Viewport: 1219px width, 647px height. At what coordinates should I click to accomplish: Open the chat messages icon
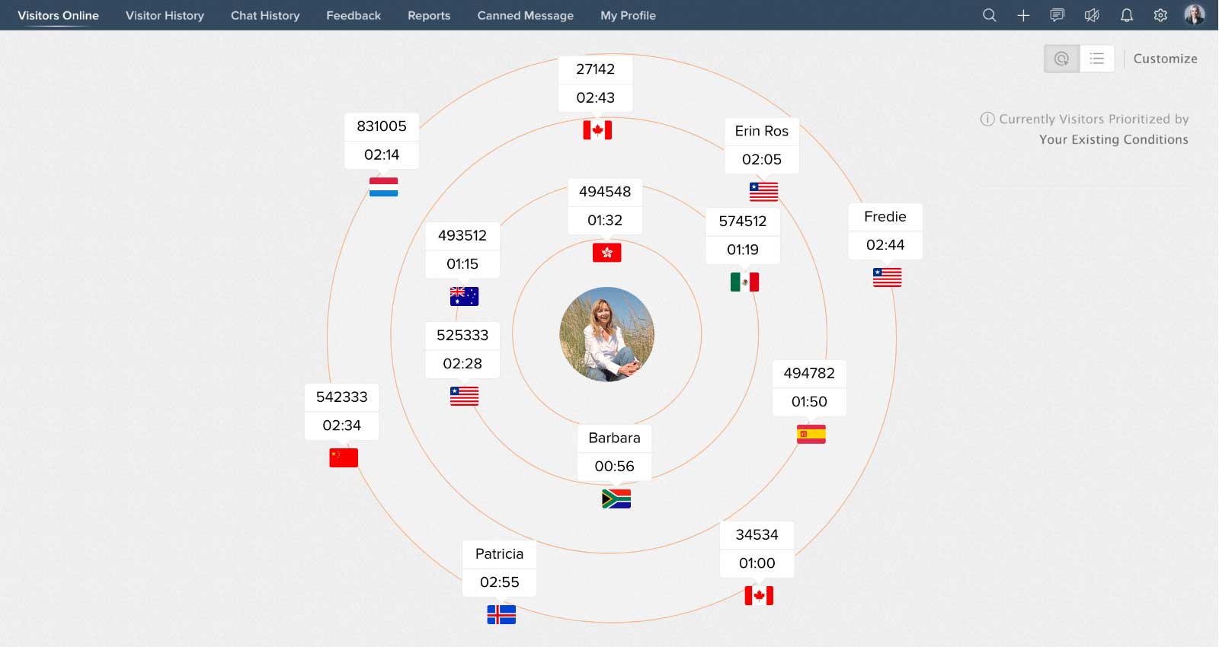1057,15
